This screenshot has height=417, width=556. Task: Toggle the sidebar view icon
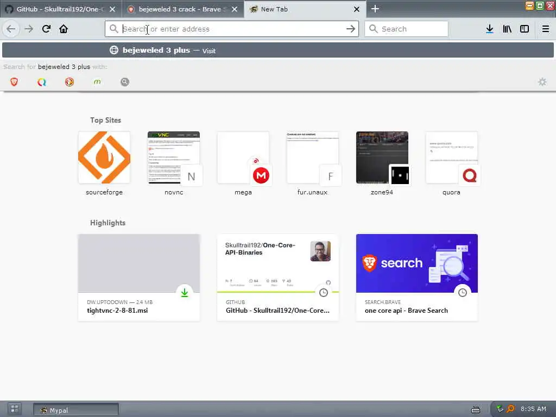(x=525, y=29)
